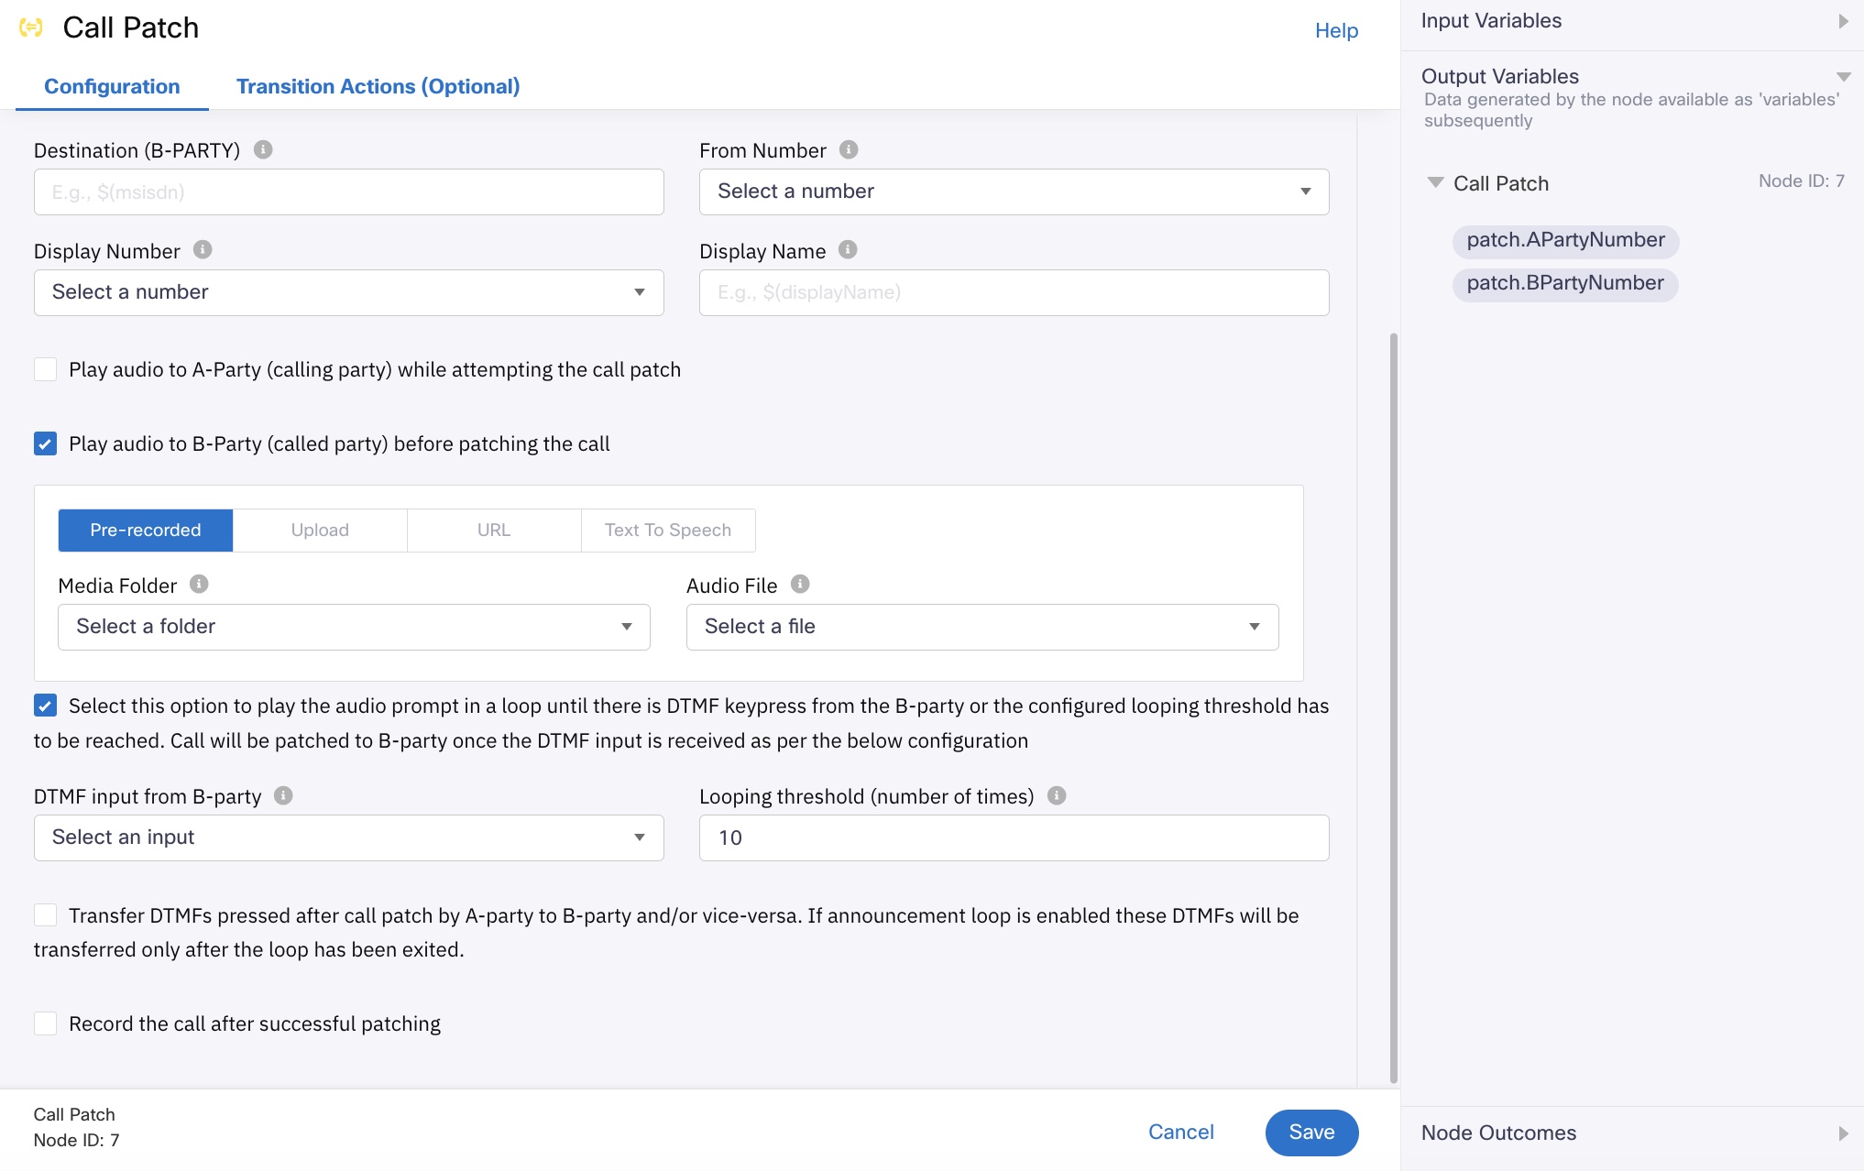Click the Display Name input field
This screenshot has width=1864, height=1171.
coord(1014,292)
